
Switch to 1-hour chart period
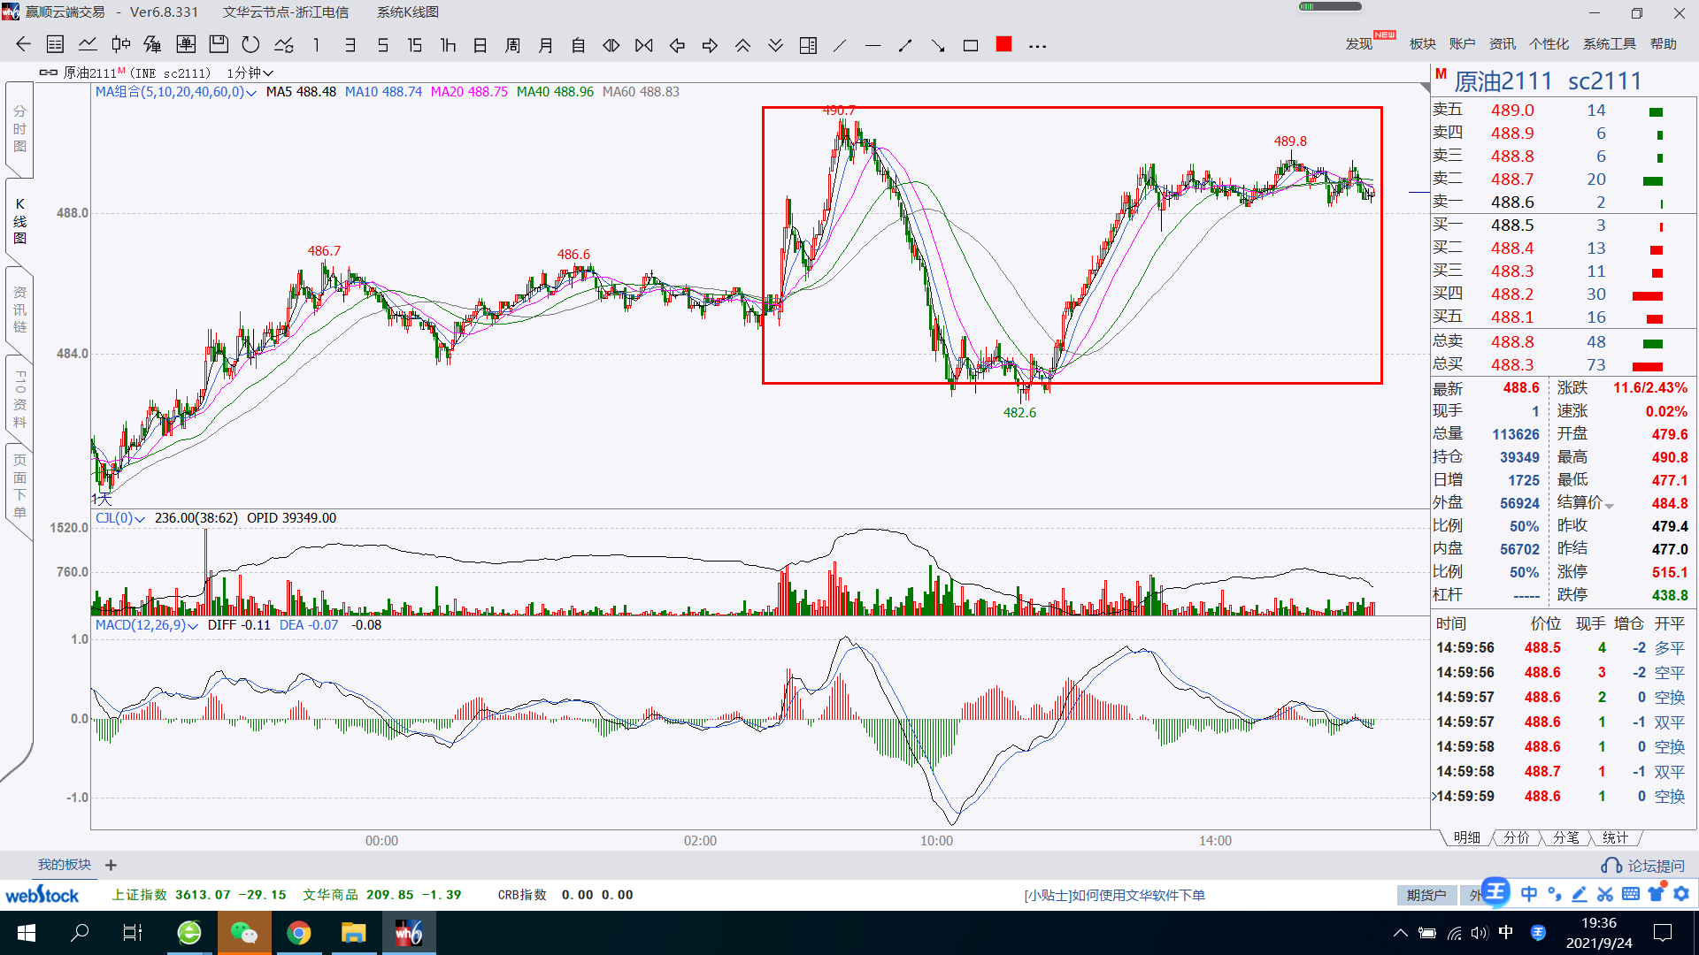(x=448, y=45)
